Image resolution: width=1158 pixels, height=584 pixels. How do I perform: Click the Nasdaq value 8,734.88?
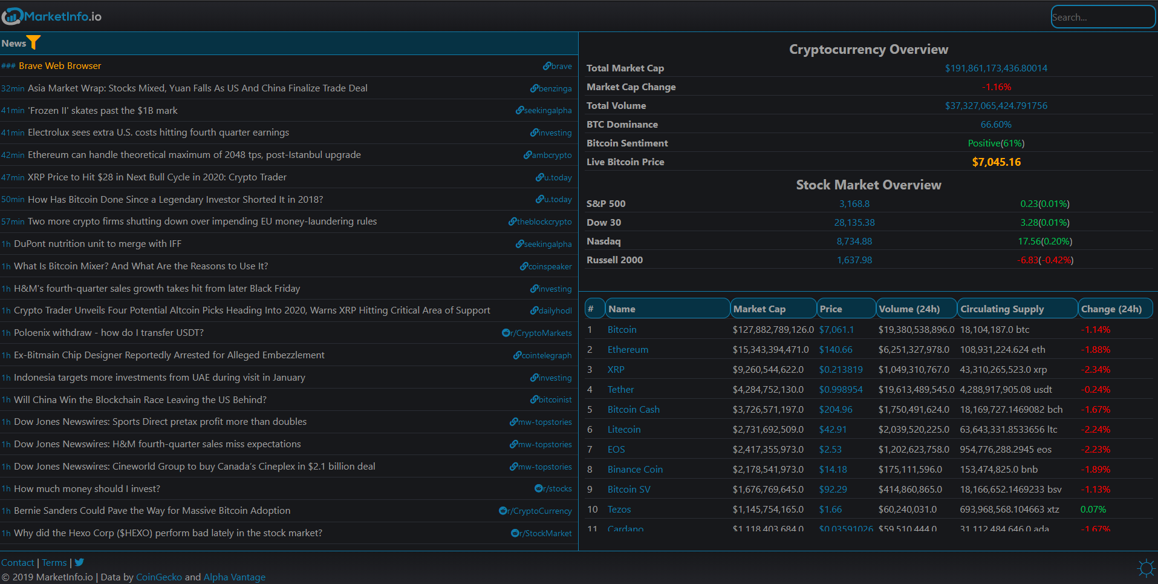854,241
